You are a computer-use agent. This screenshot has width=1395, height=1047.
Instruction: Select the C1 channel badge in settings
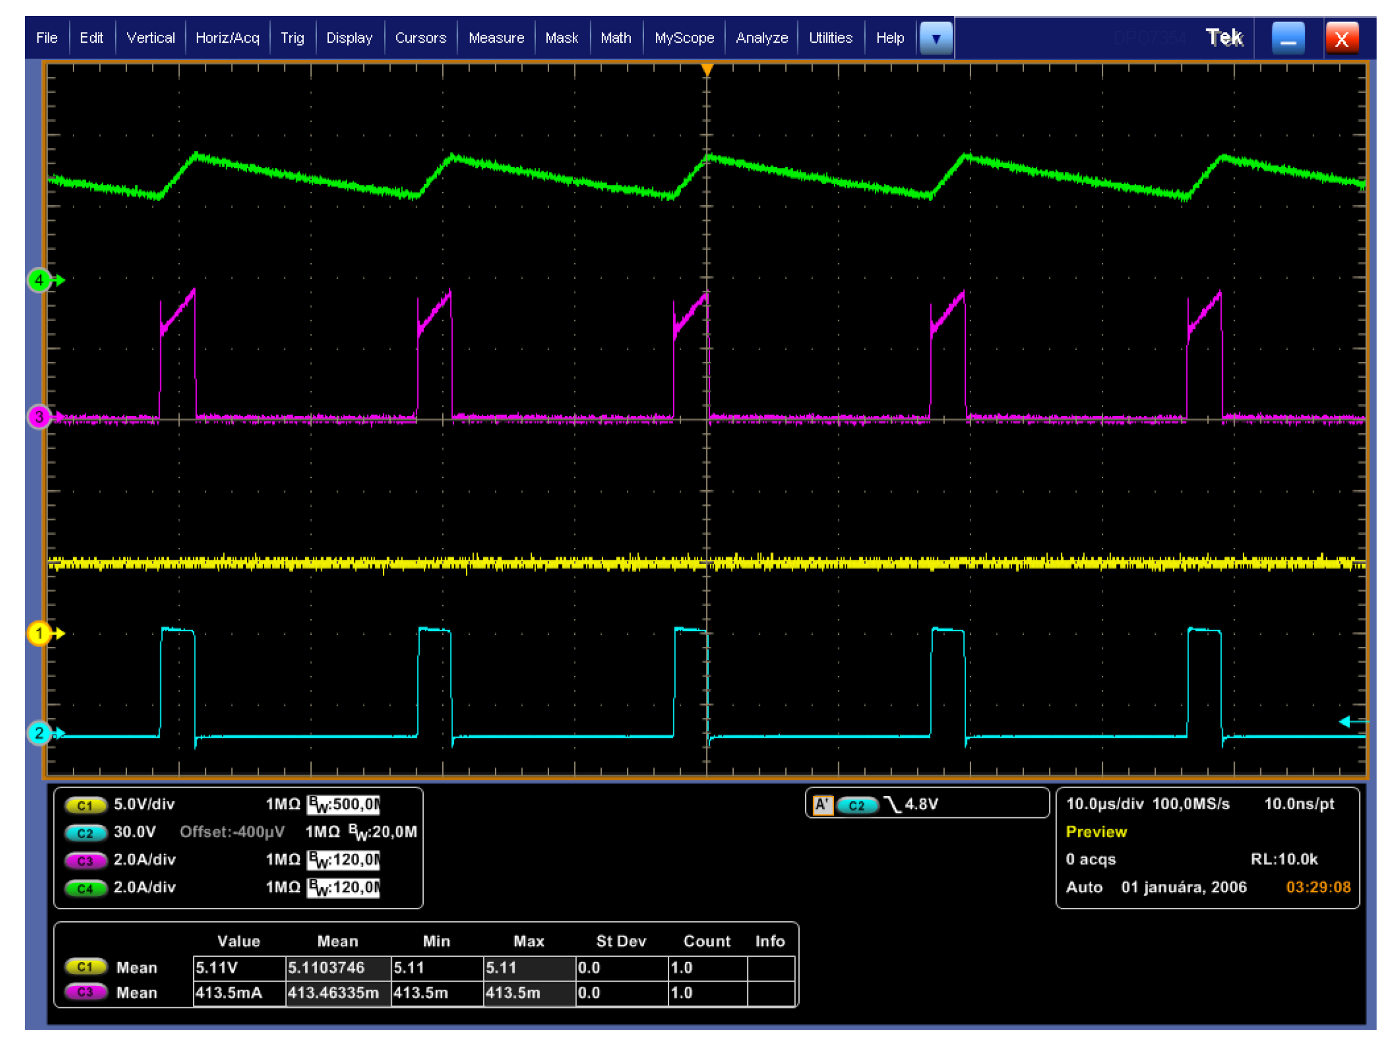pyautogui.click(x=84, y=805)
